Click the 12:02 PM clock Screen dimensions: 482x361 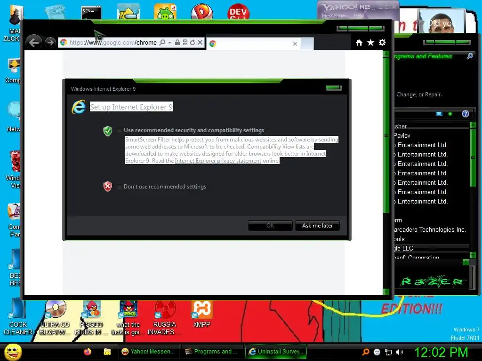click(442, 352)
